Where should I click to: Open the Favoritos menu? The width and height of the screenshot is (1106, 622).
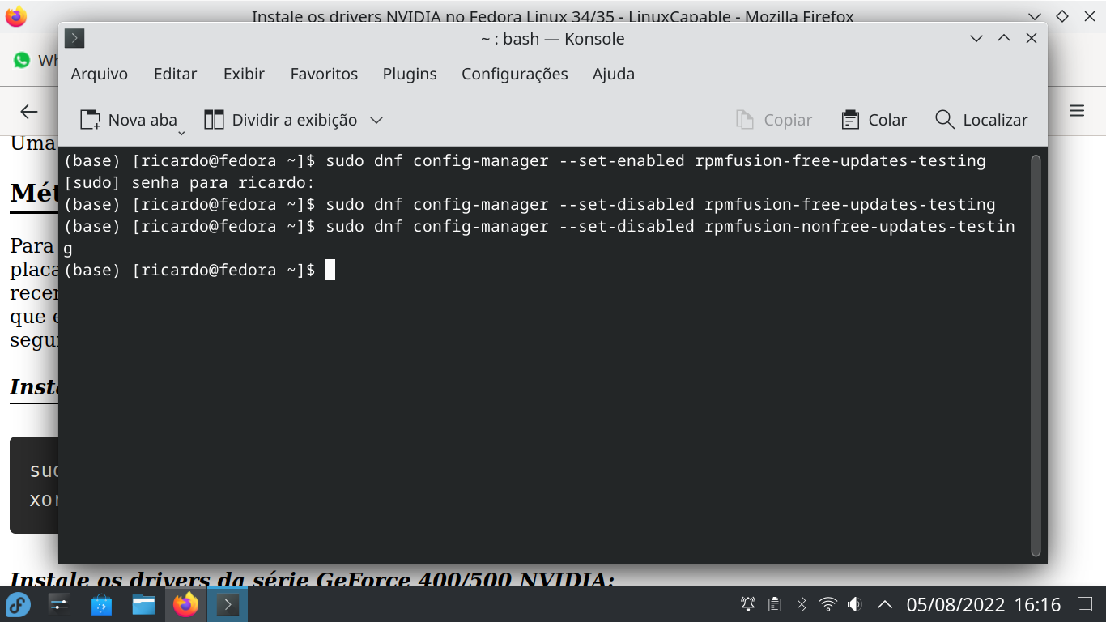(324, 74)
